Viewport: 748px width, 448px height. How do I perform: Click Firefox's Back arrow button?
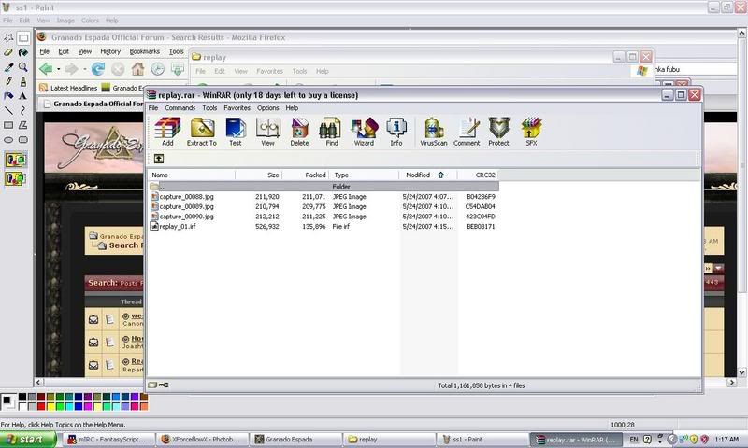(46, 69)
